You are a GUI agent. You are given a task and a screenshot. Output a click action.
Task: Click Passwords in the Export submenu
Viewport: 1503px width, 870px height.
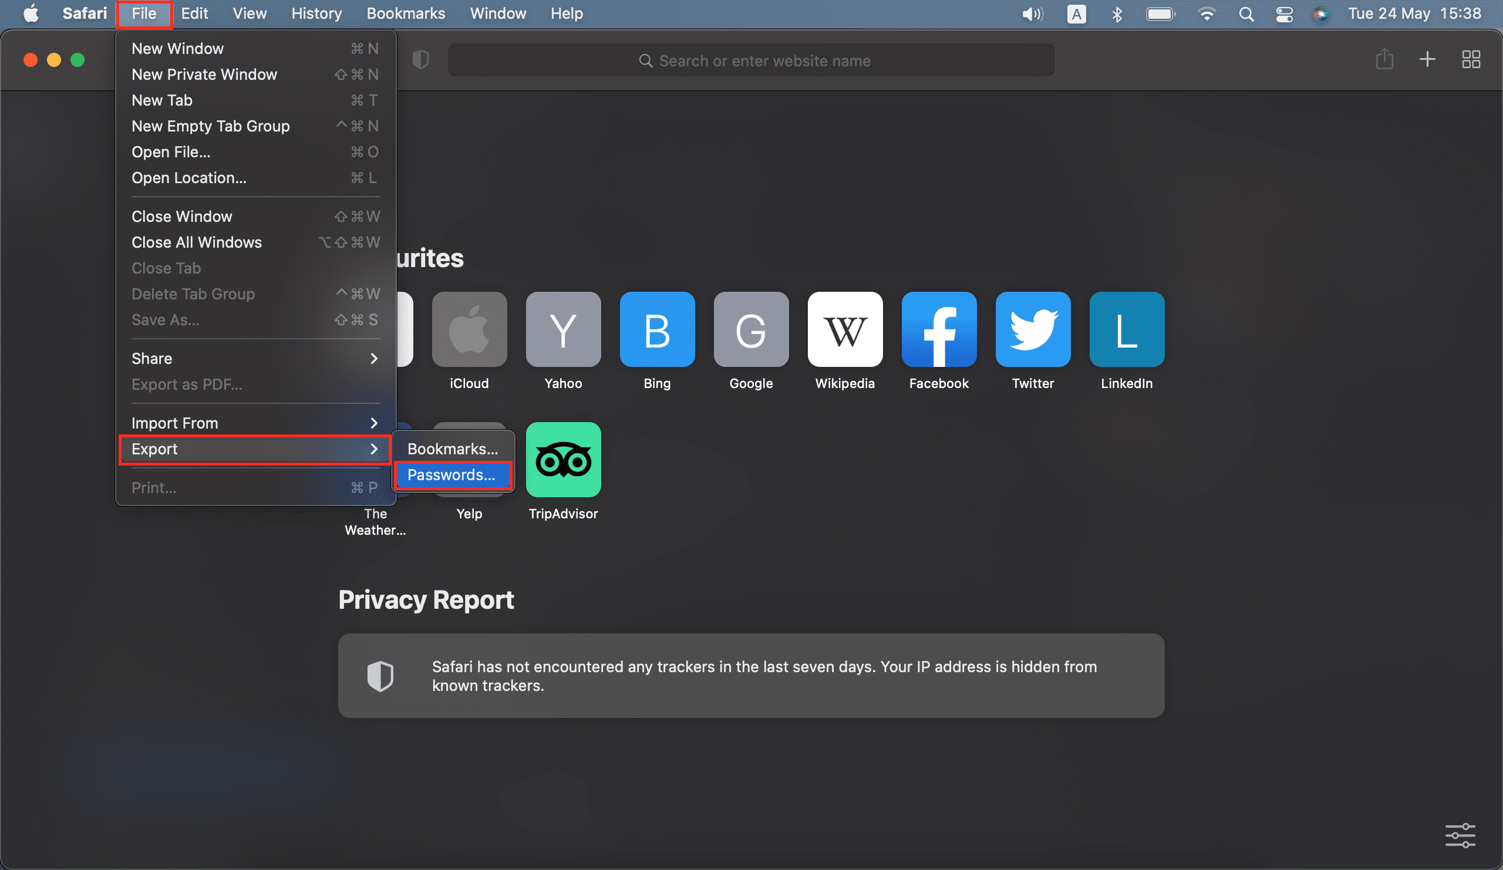click(451, 474)
